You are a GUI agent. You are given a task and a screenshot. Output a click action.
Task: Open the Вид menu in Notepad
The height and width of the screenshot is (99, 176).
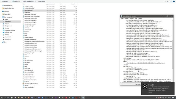[136, 18]
